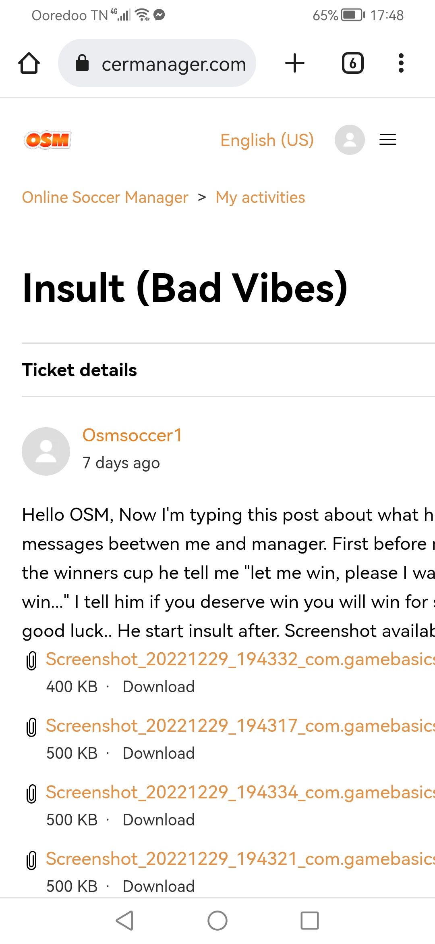Image resolution: width=435 pixels, height=944 pixels.
Task: Open the Osmsoccer1 author name link
Action: [133, 436]
